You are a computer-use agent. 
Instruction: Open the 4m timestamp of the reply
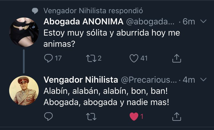point(189,79)
